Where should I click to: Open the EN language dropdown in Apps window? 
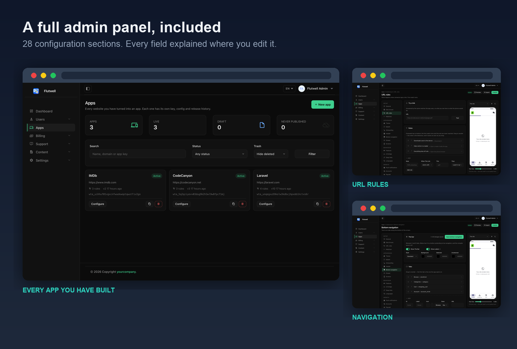click(x=289, y=89)
